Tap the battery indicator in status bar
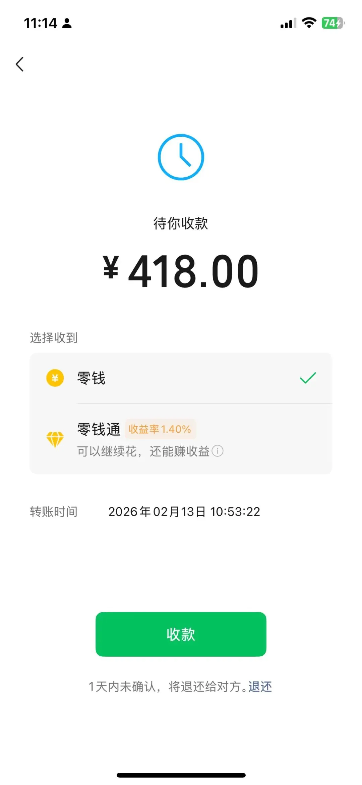Viewport: 362px width, 785px height. 333,23
